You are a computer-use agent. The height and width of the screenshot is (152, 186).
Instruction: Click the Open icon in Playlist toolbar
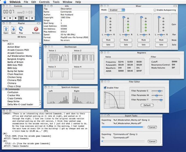[x=6, y=29]
